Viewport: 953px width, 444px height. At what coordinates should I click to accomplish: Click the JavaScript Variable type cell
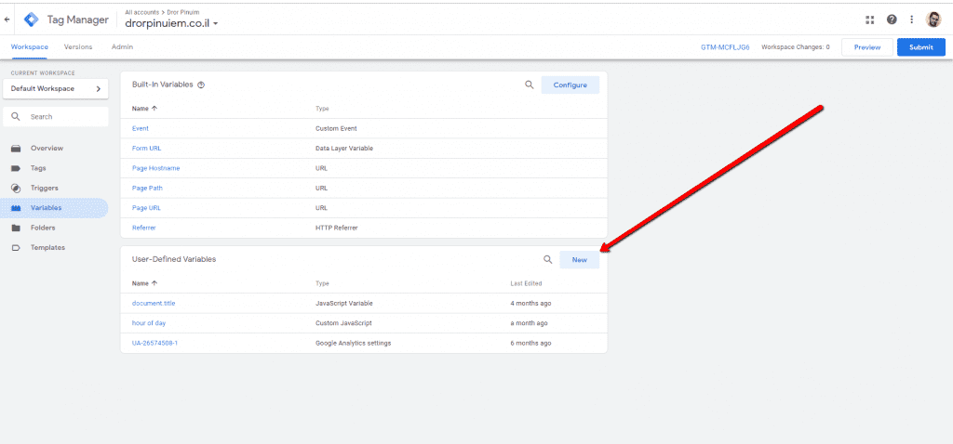(x=344, y=304)
